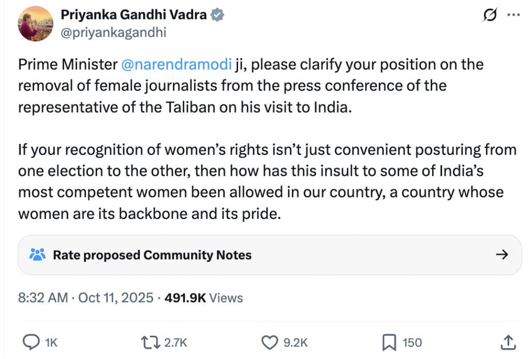The width and height of the screenshot is (530, 359).
Task: Like the tweet with the heart icon
Action: click(270, 342)
